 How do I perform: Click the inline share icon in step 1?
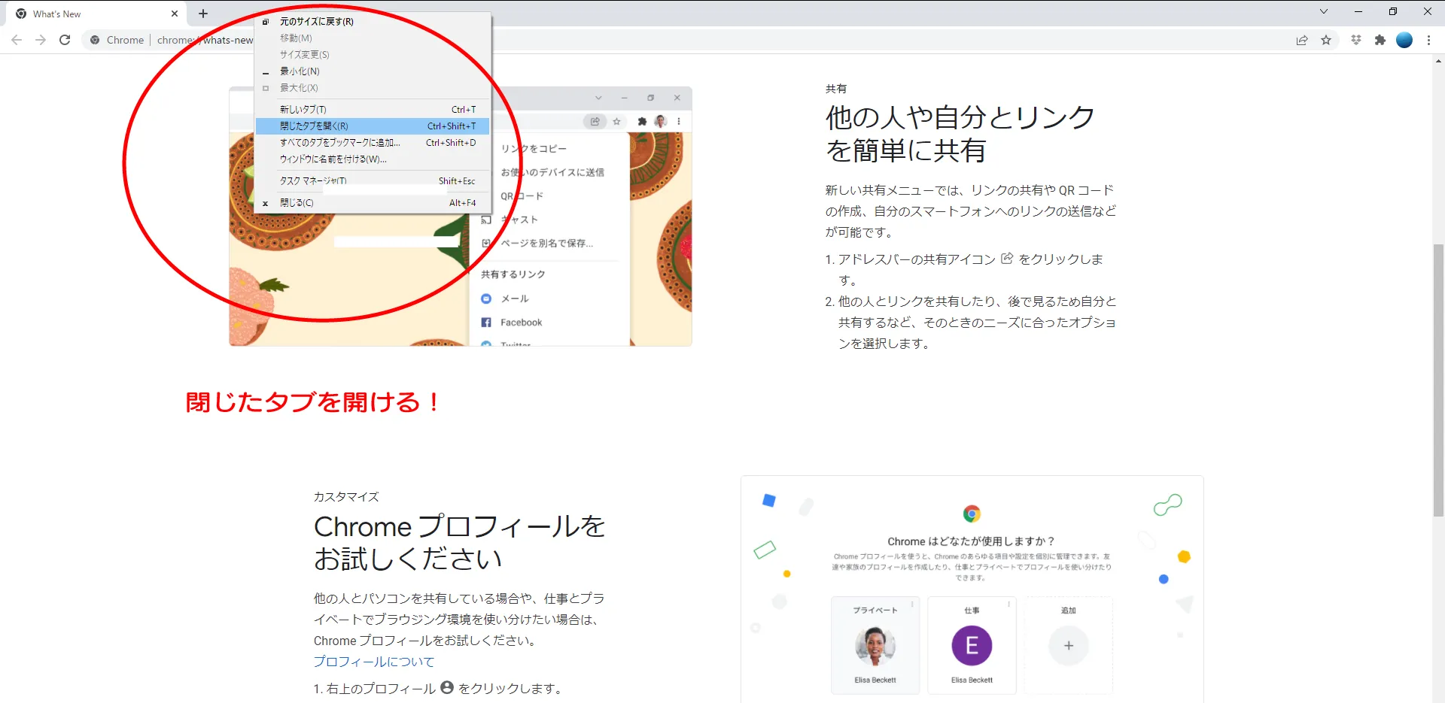click(x=1007, y=259)
